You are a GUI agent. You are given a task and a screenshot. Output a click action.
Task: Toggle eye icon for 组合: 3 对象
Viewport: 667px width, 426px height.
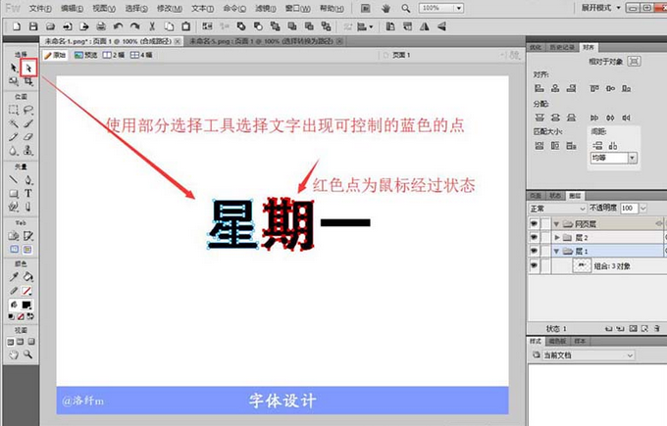coord(535,265)
